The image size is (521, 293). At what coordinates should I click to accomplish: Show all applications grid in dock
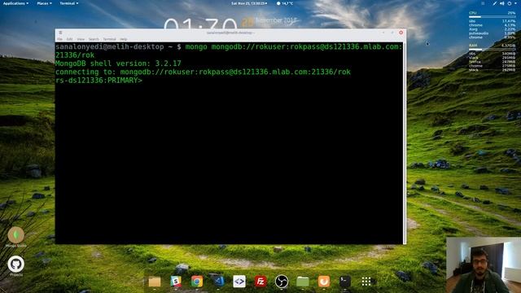click(366, 282)
